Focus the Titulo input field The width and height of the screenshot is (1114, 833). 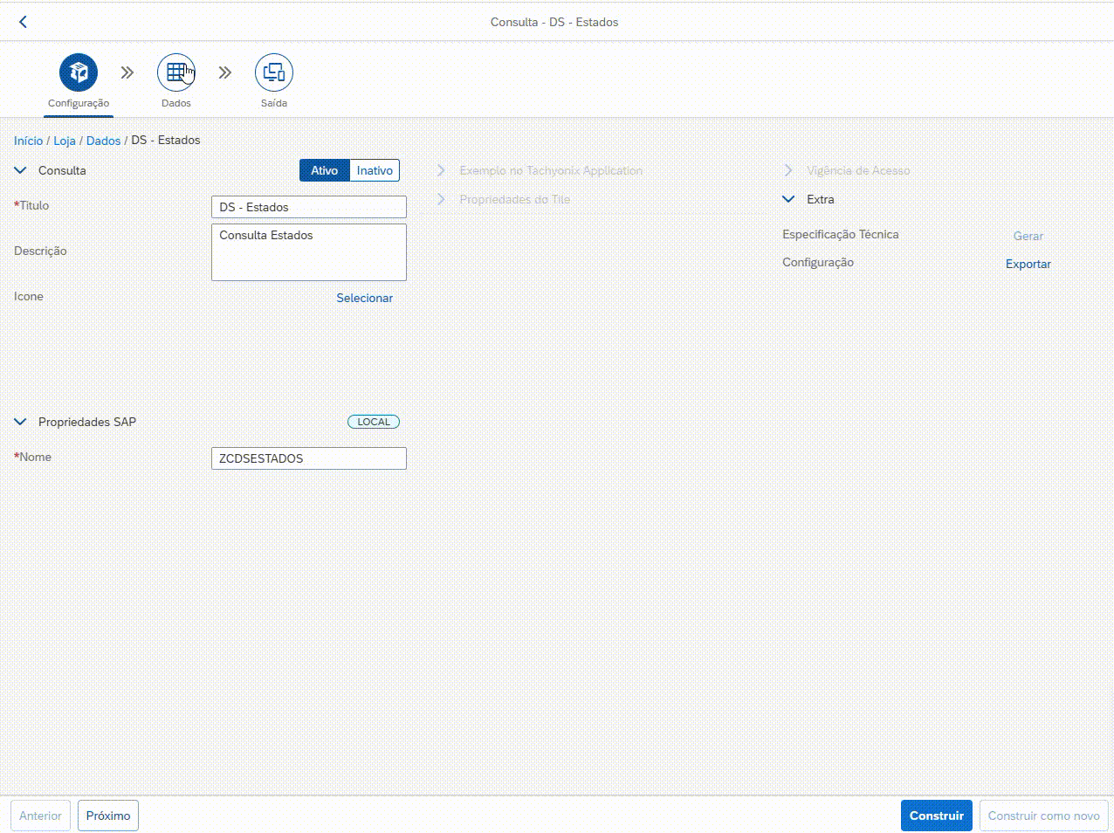309,207
